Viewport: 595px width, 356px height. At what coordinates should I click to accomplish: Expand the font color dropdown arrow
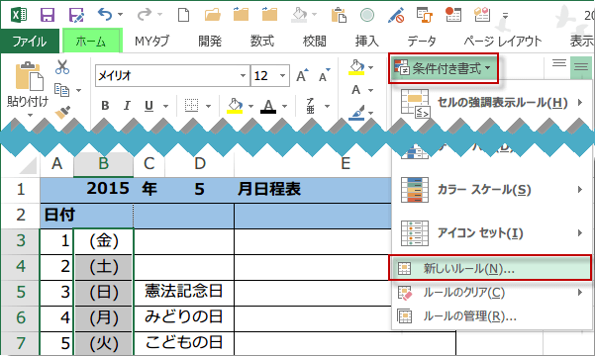[x=284, y=106]
